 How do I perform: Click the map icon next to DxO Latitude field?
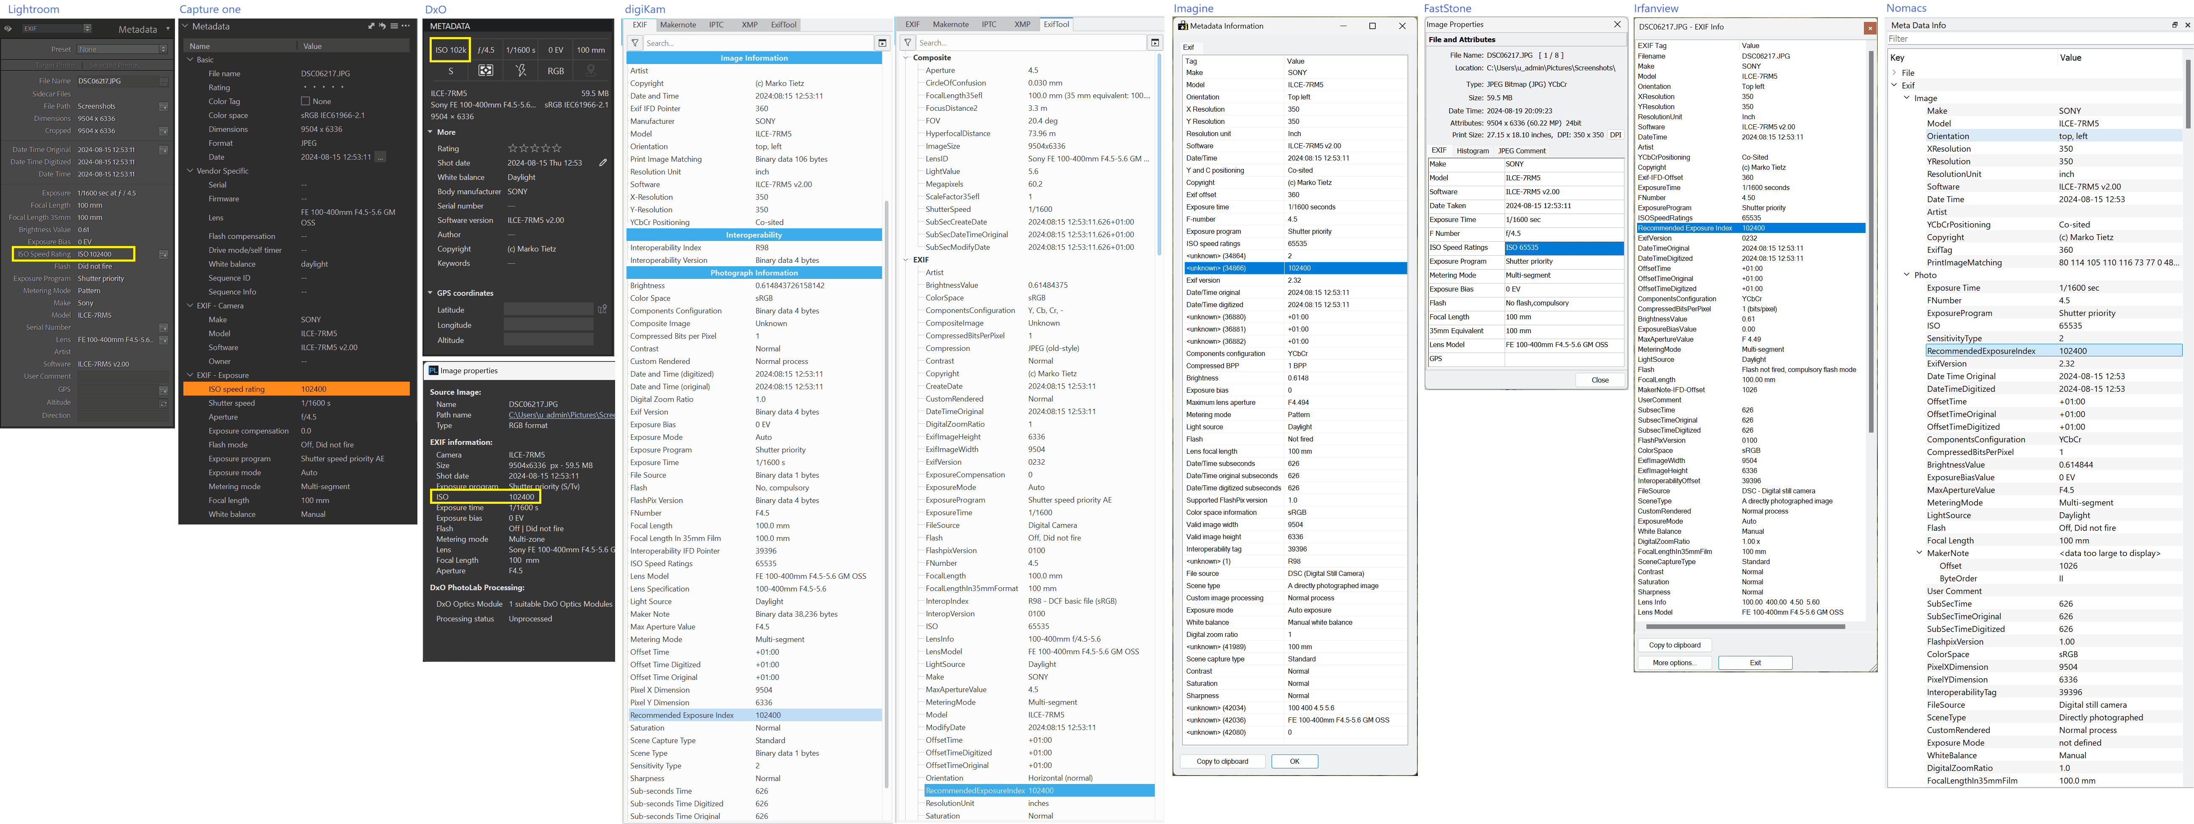pyautogui.click(x=602, y=309)
